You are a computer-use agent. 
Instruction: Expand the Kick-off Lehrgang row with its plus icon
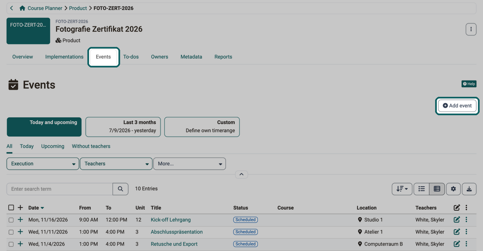click(x=20, y=220)
